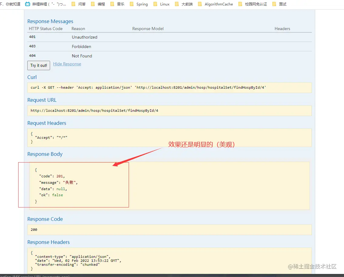Click the Reason column header
This screenshot has width=344, height=277.
[x=78, y=29]
